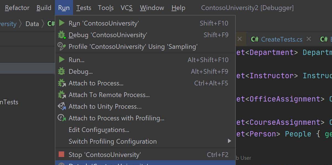Open the Window menu
Screen dimensions: 332x165
pos(152,8)
